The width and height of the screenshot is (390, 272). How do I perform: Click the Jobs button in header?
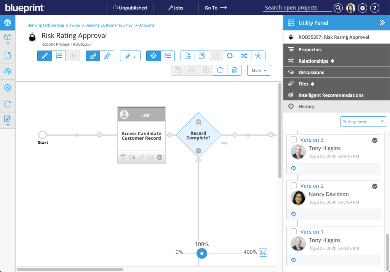[x=176, y=8]
